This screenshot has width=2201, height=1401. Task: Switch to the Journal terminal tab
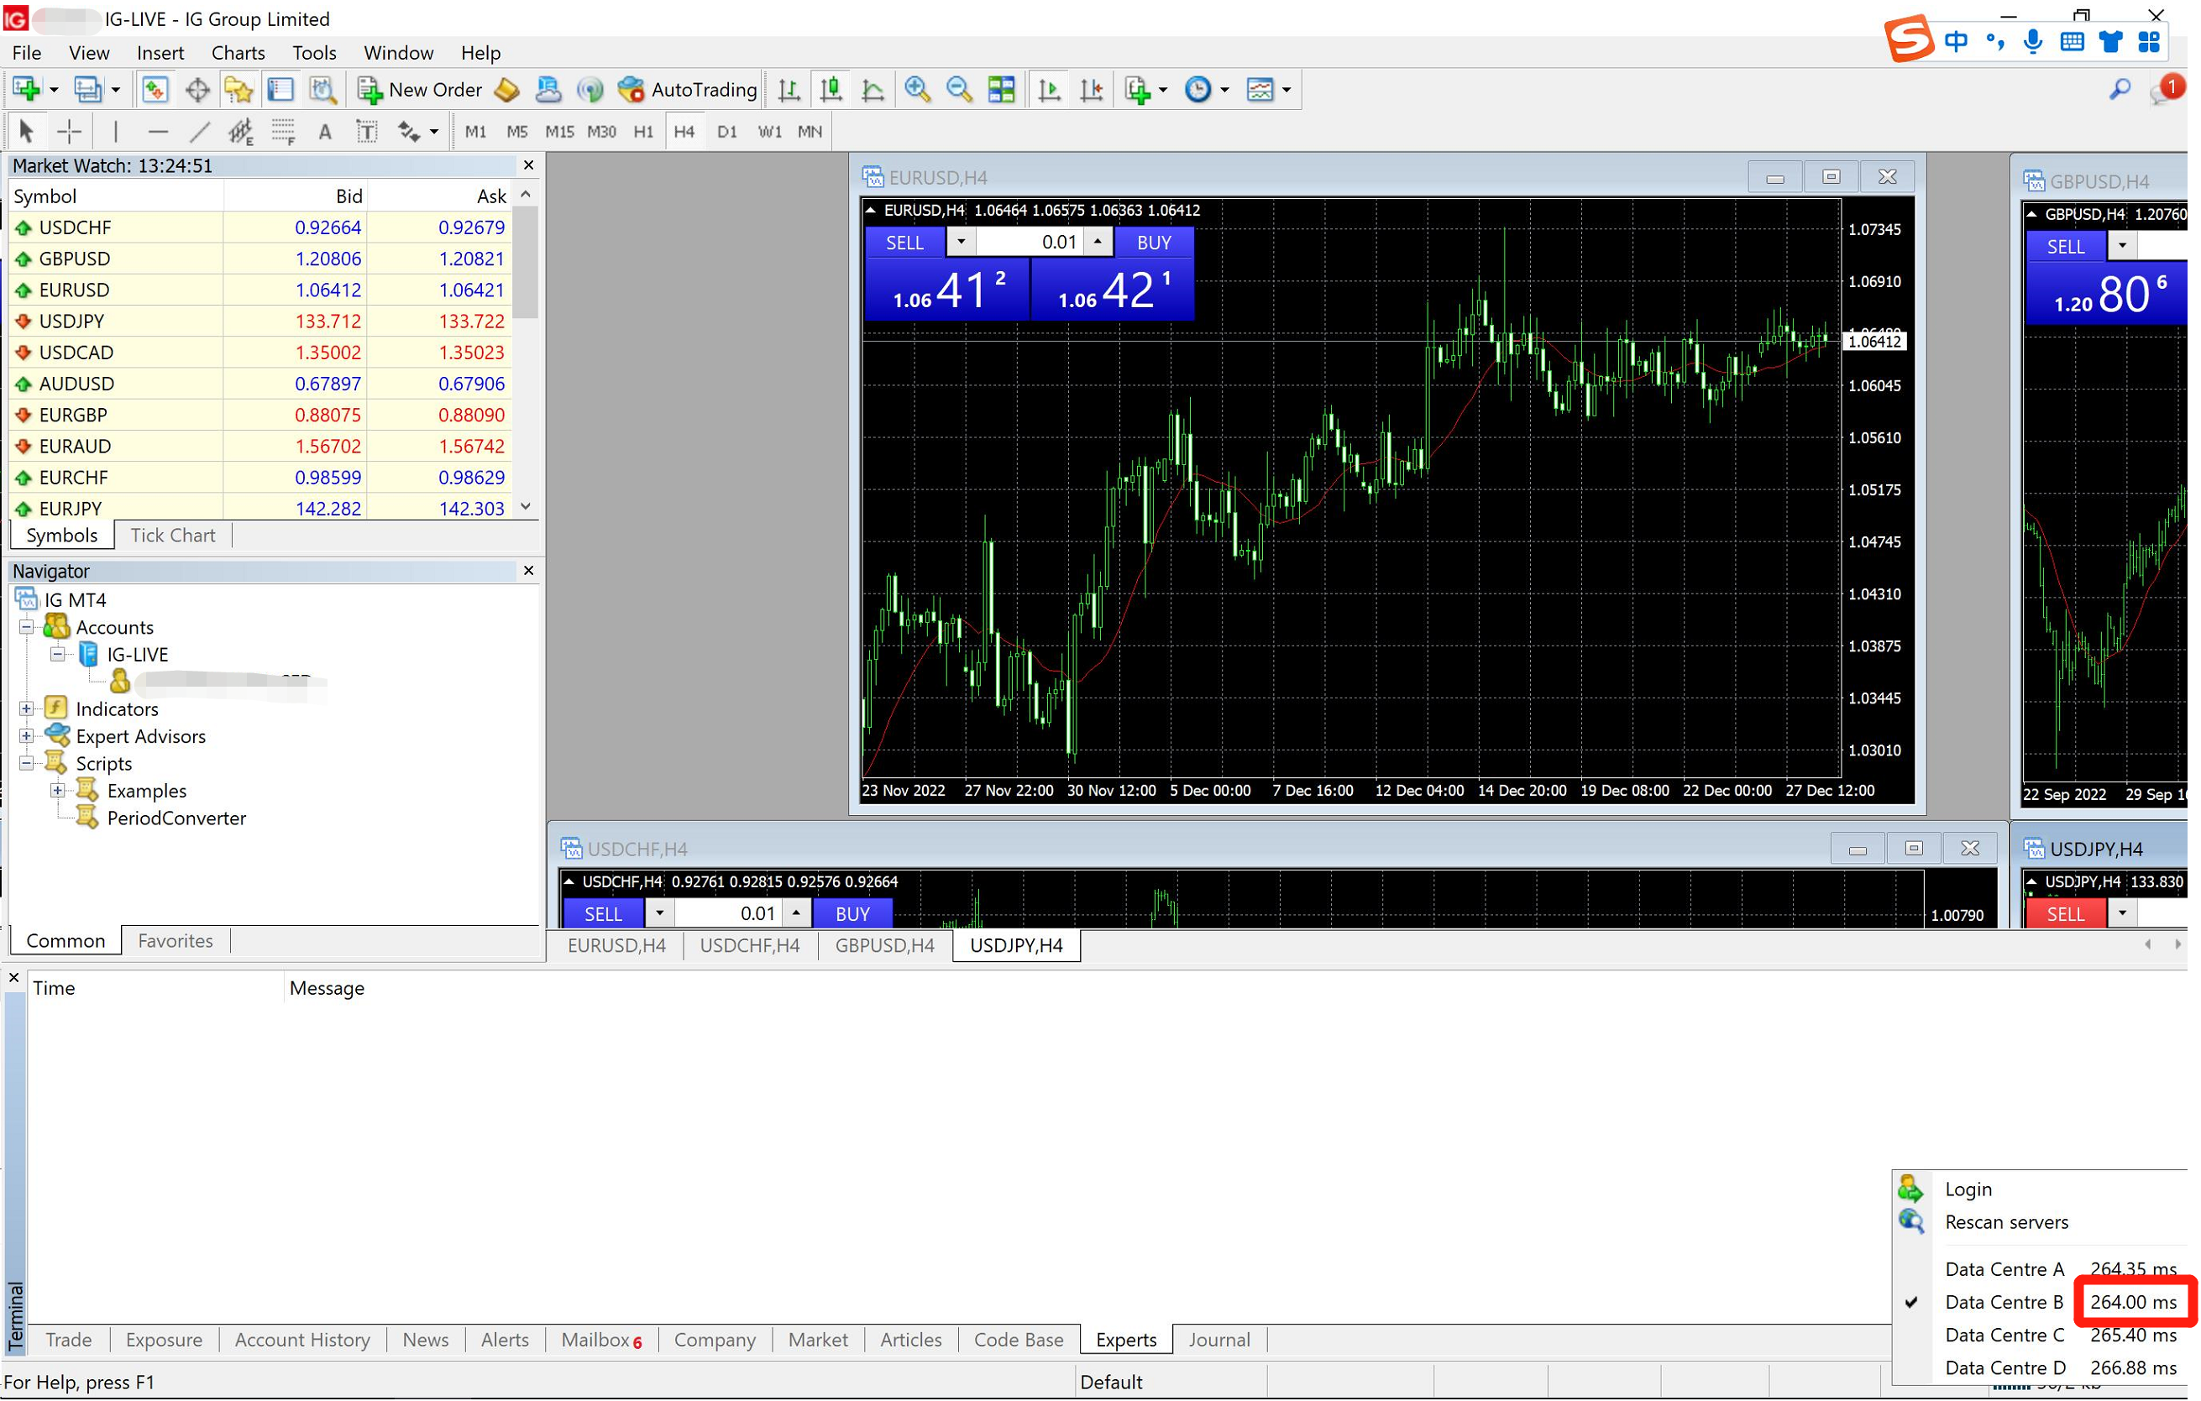[x=1219, y=1340]
